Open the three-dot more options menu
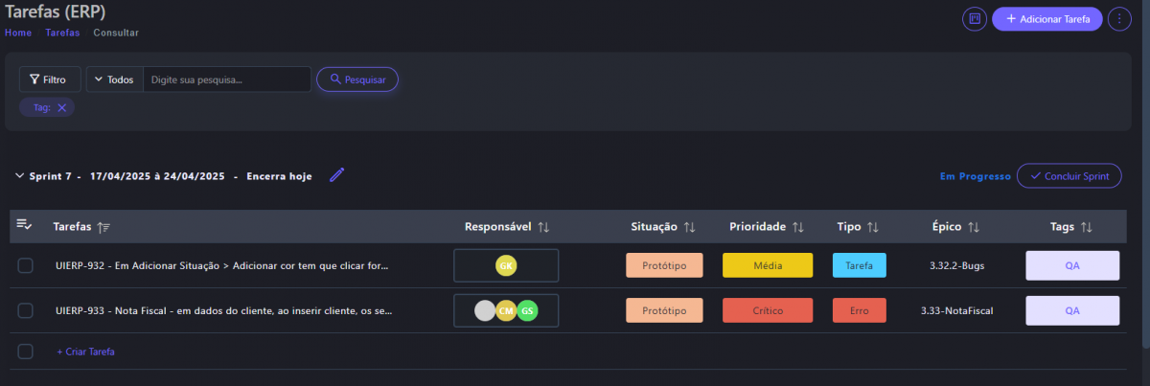The width and height of the screenshot is (1150, 386). click(1119, 19)
